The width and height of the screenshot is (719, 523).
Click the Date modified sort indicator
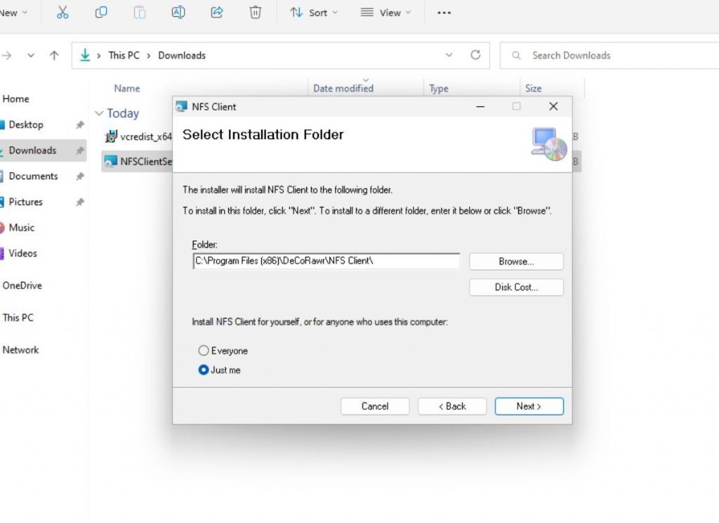(x=364, y=80)
